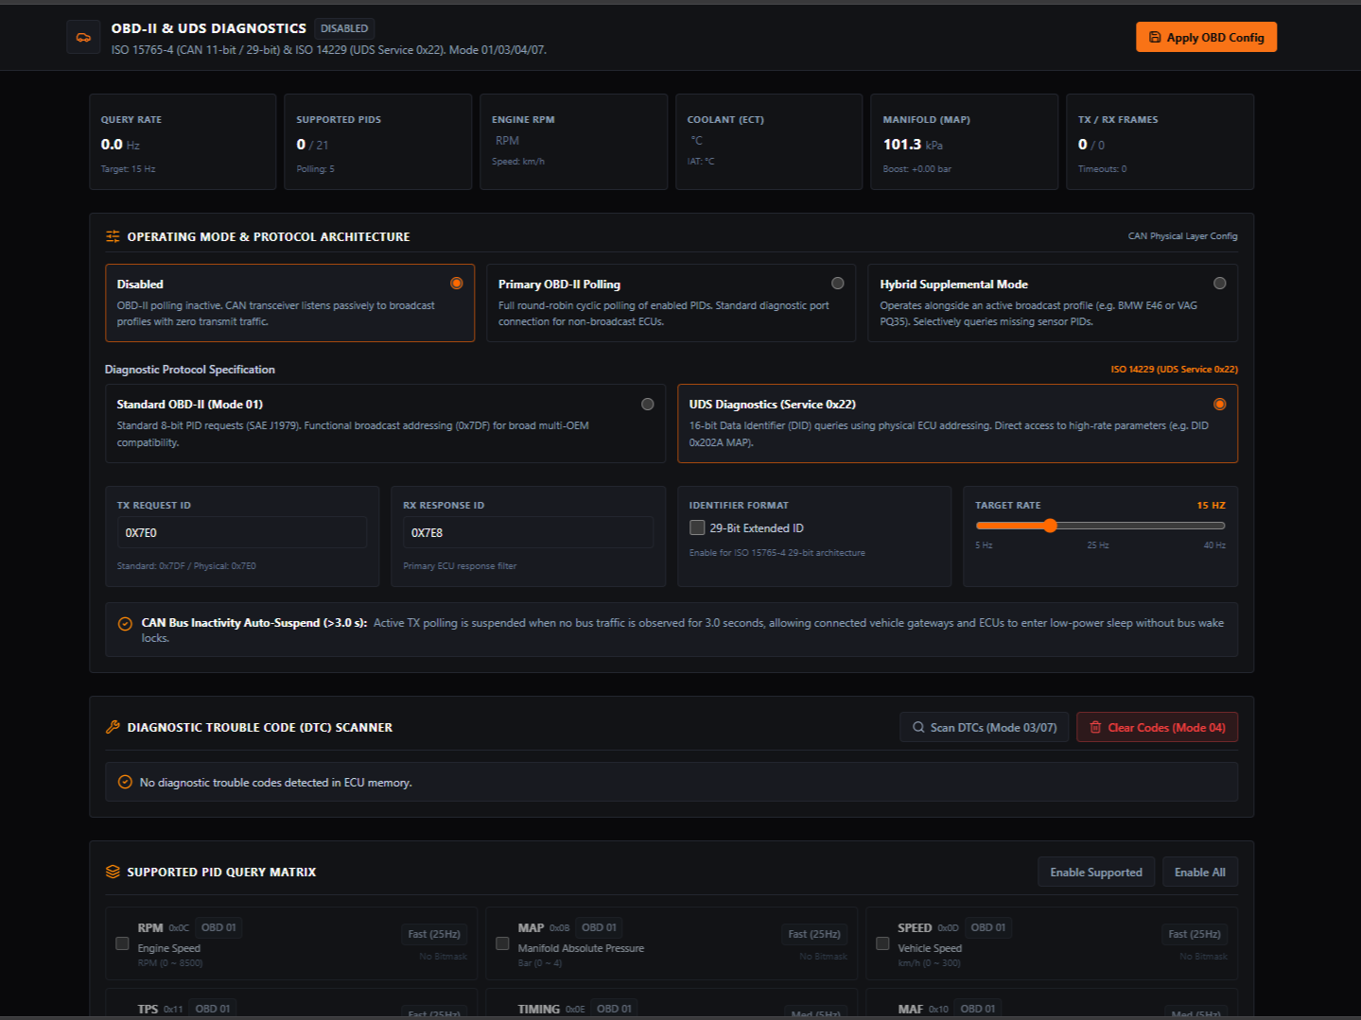Click the orange ISO 14229 (UDS Service 0x22) label
Screen dimensions: 1361x1020
click(1174, 370)
